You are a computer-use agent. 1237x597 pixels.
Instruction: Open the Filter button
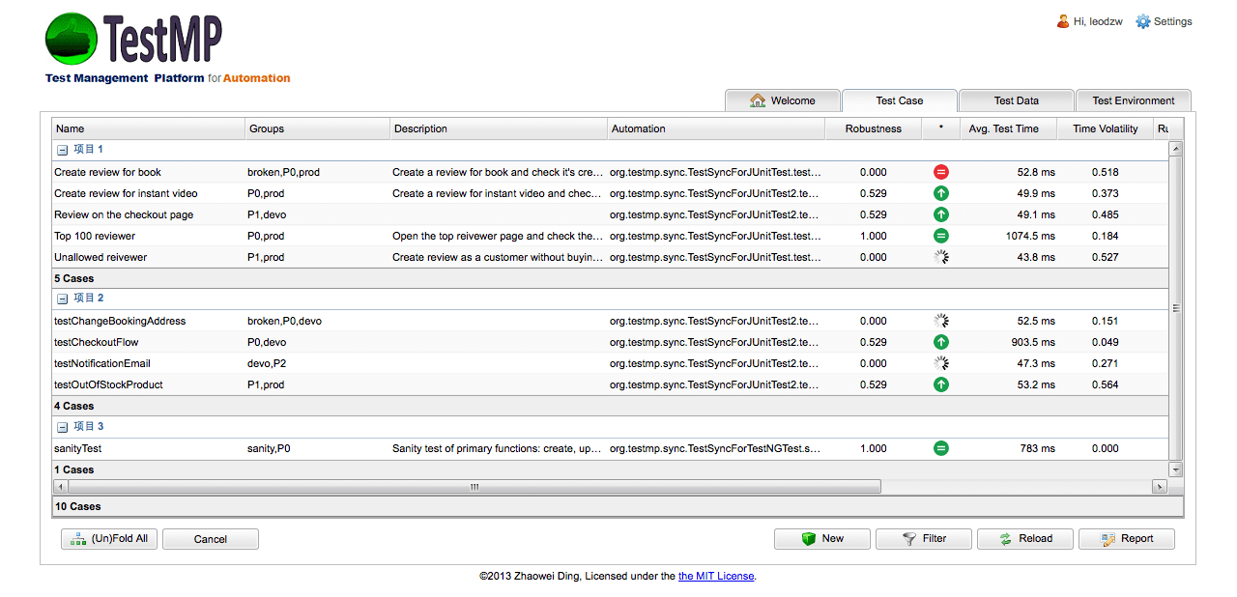(x=923, y=539)
